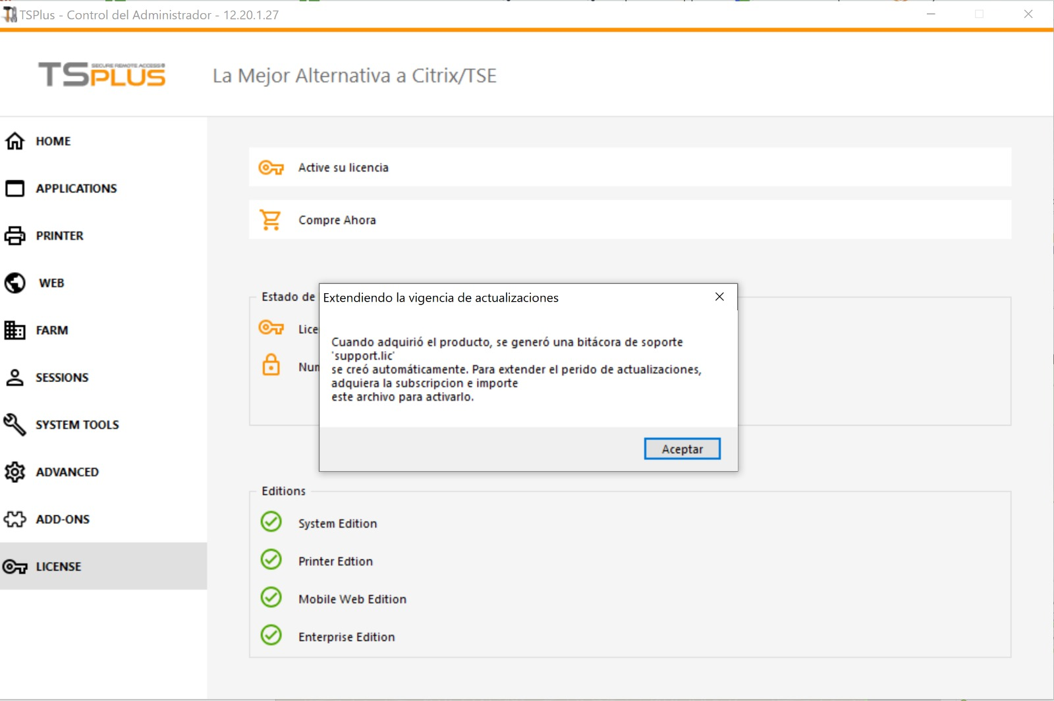1054x701 pixels.
Task: Click the System Edition label
Action: tap(338, 524)
